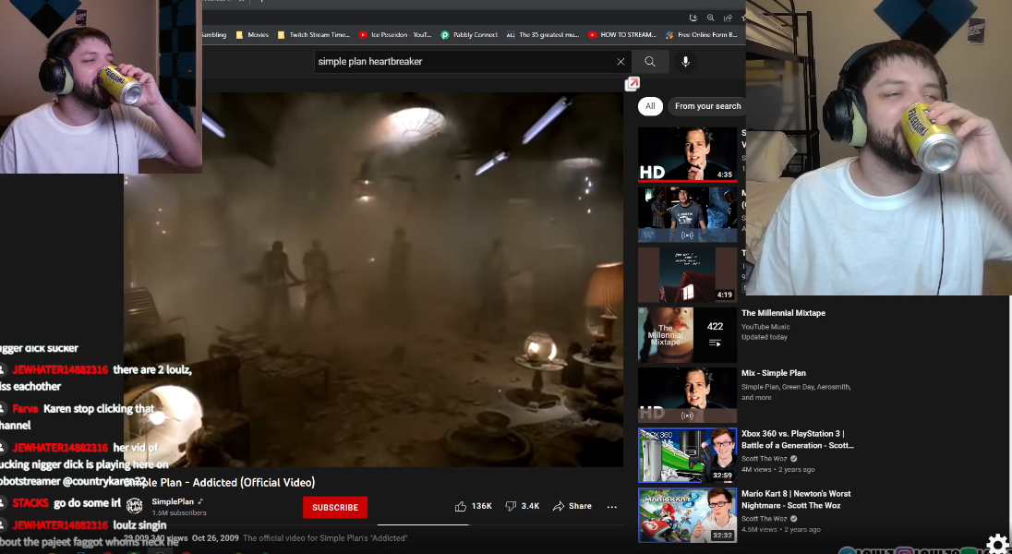Open the Twitch Stream Time bookmark folder
This screenshot has width=1012, height=554.
click(314, 35)
